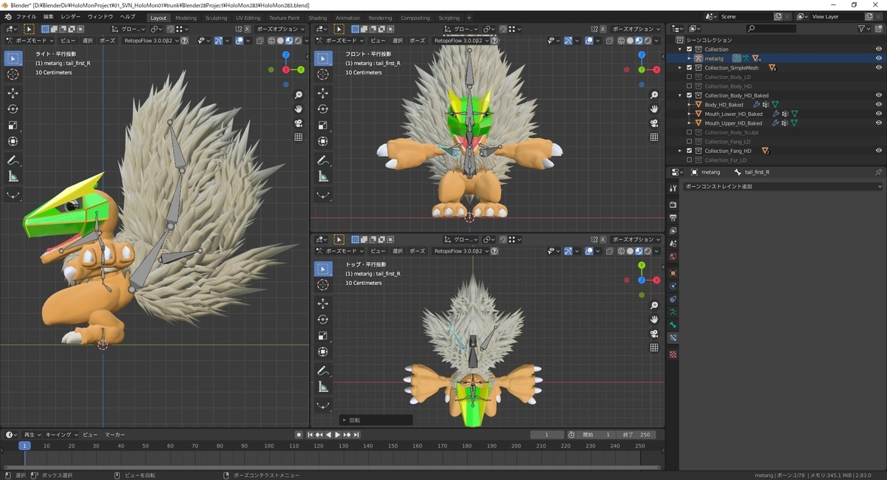
Task: Open the File menu
Action: pos(27,16)
